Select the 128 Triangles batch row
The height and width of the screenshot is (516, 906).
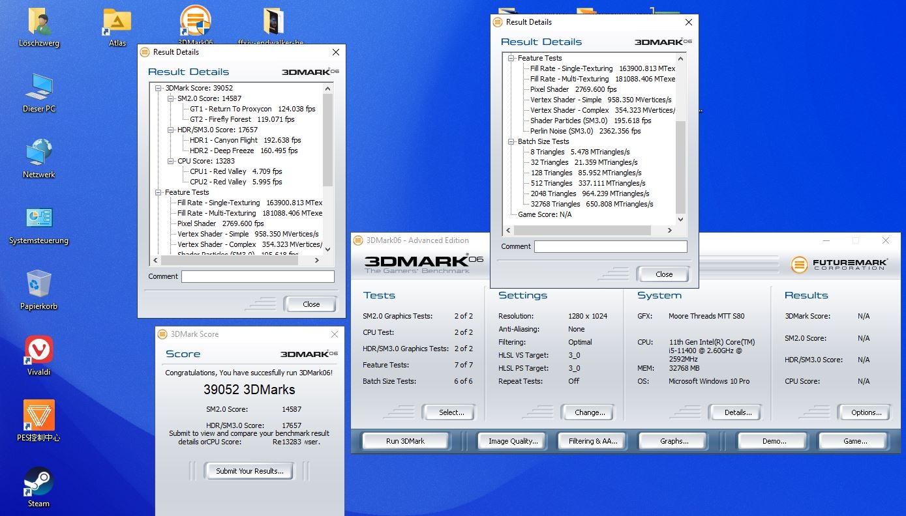click(x=586, y=173)
